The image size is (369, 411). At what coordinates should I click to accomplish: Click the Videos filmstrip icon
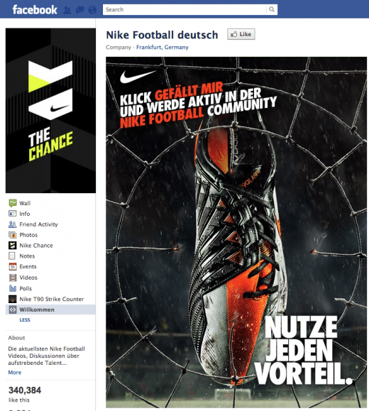click(13, 278)
